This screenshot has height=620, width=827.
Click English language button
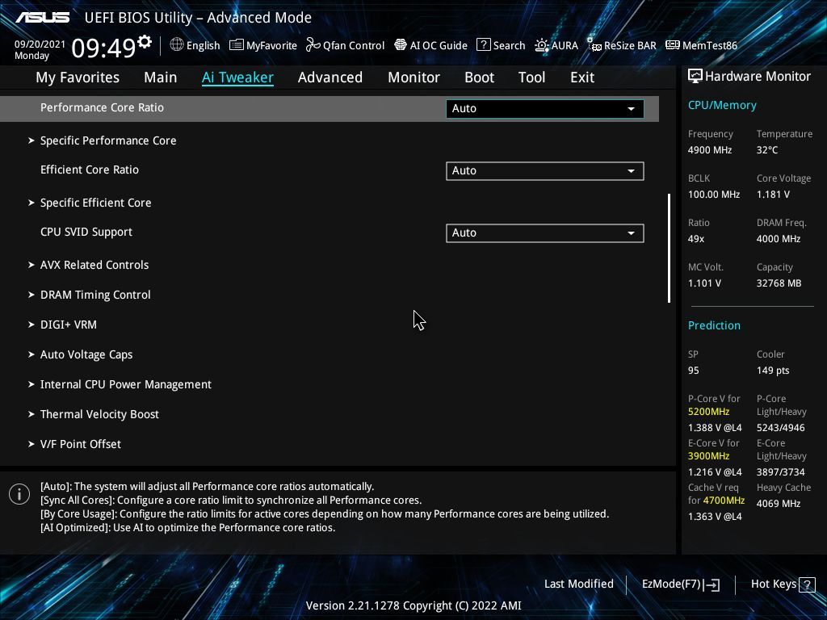point(203,46)
